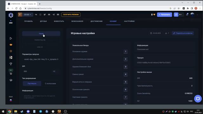Image resolution: width=203 pixels, height=114 pixels.
Task: Click the round badge icon below the star
Action: tap(11, 58)
